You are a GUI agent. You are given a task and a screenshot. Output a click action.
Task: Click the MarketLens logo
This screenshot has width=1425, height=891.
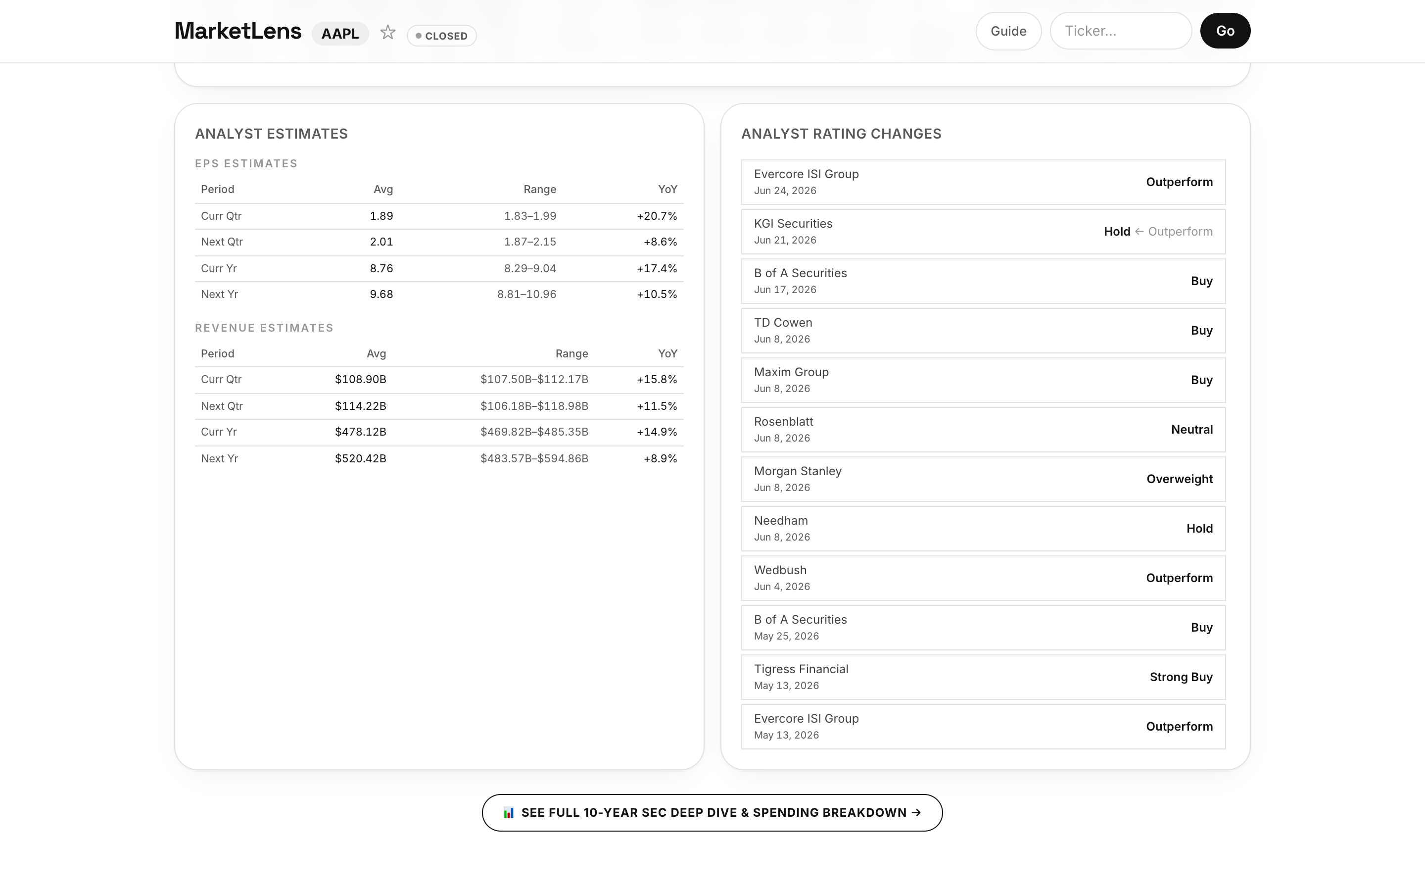[x=238, y=31]
